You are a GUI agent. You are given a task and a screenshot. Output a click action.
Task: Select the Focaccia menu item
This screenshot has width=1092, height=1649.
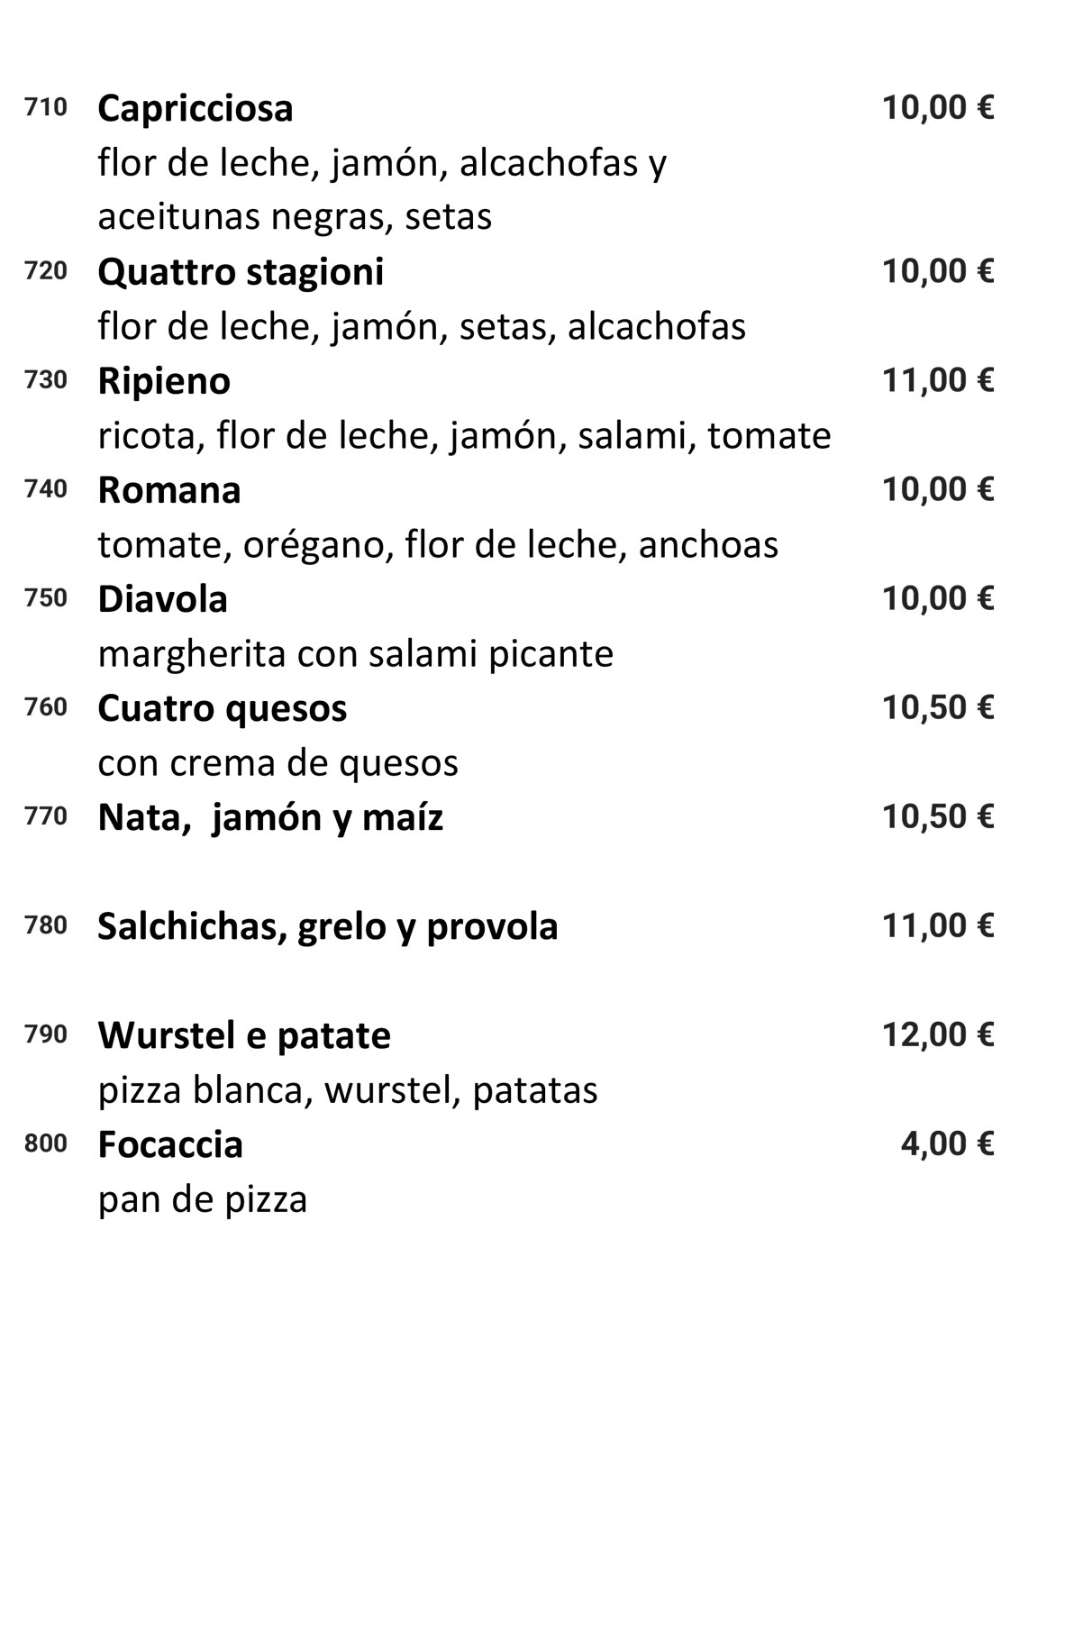pyautogui.click(x=169, y=1144)
